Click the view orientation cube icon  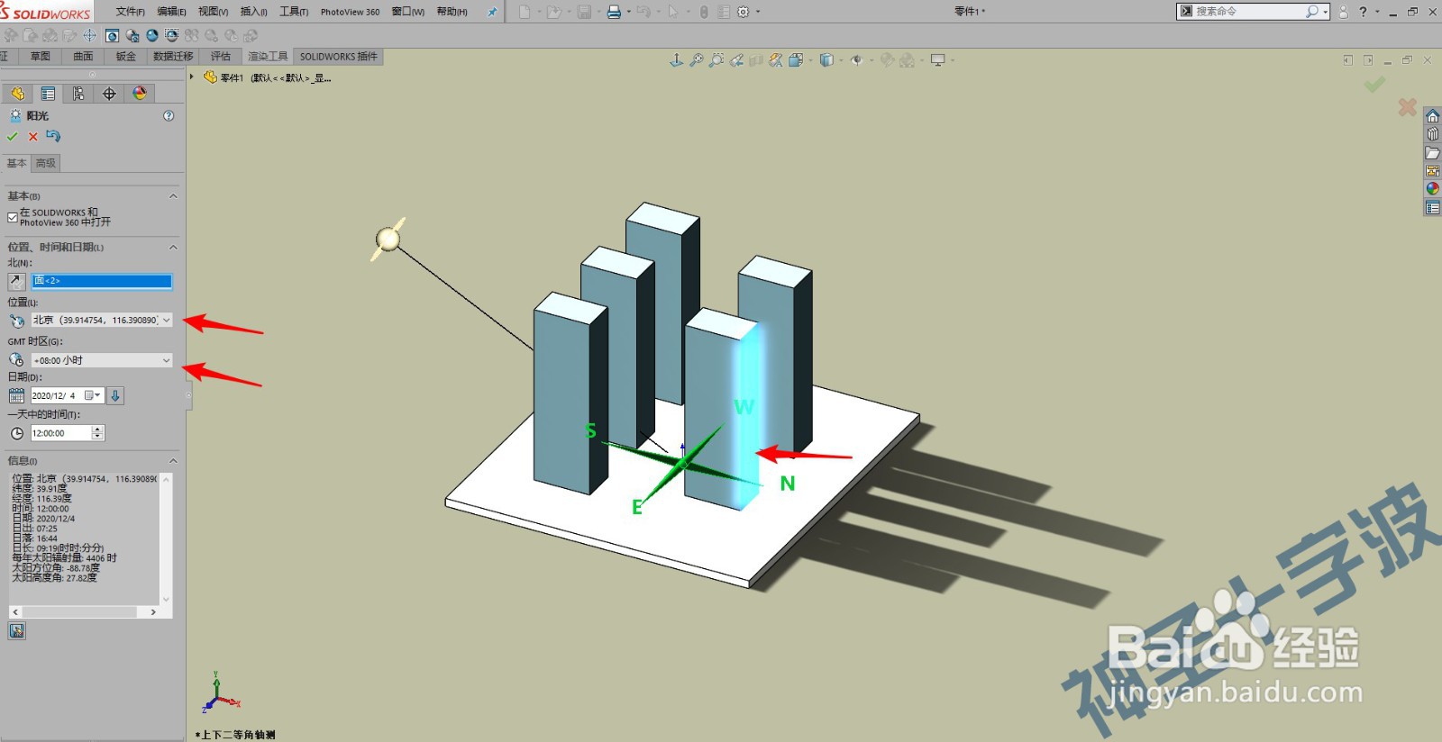click(x=796, y=60)
